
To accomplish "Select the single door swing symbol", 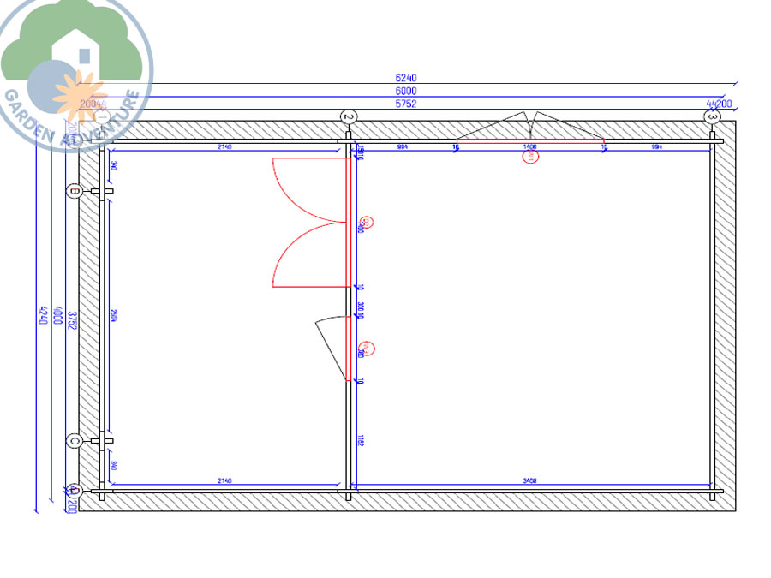I will [330, 347].
